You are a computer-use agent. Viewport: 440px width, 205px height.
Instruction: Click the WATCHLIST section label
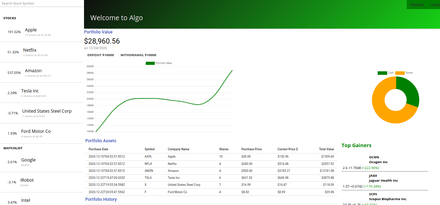click(x=13, y=148)
